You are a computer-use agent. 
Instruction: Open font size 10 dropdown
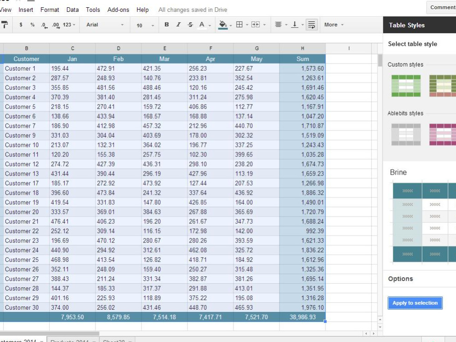pyautogui.click(x=145, y=25)
